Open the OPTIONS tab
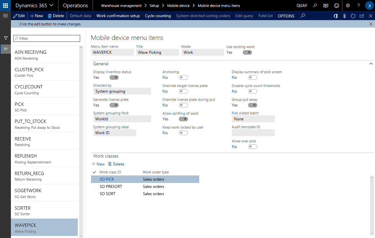 click(286, 16)
